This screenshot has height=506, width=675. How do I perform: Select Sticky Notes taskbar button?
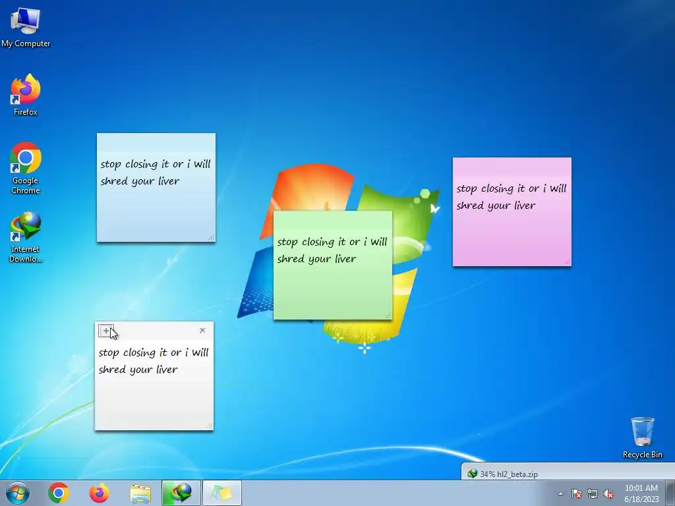pos(222,493)
